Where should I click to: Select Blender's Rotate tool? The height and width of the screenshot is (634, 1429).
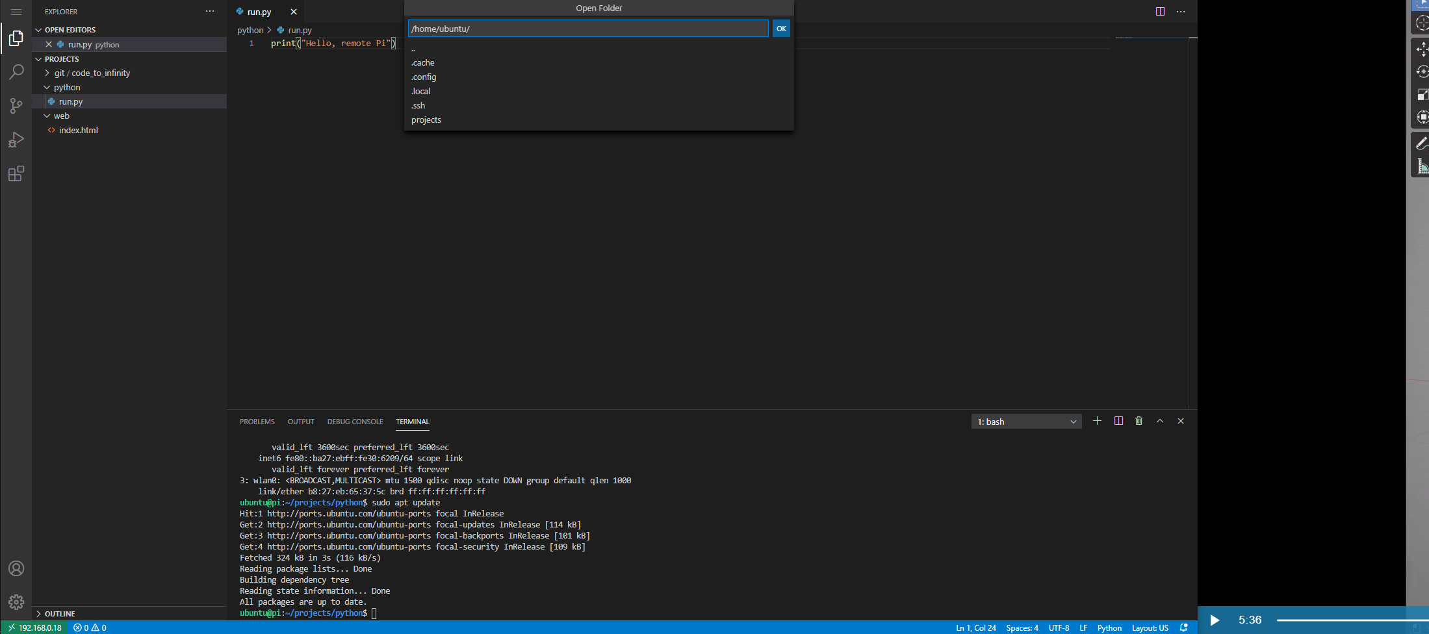[1422, 71]
